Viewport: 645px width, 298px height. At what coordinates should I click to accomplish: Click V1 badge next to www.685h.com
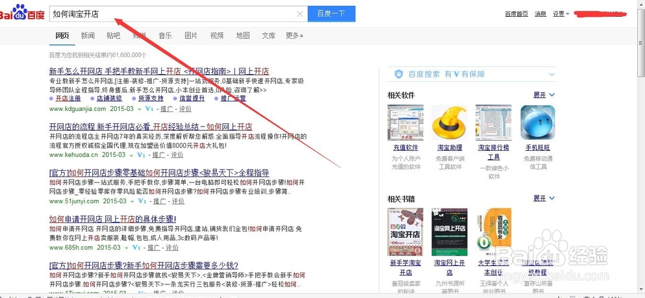click(x=137, y=248)
